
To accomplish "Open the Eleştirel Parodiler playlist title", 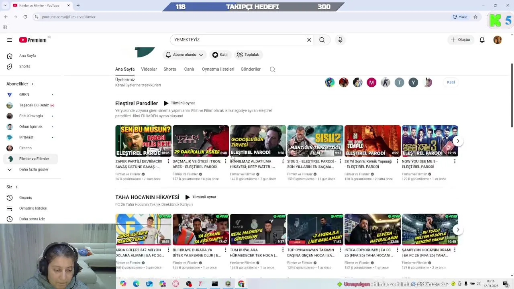I will pos(137,103).
